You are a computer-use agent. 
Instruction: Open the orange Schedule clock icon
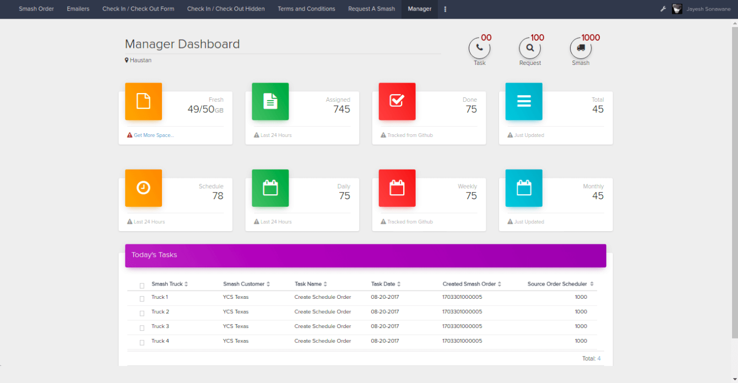click(143, 188)
